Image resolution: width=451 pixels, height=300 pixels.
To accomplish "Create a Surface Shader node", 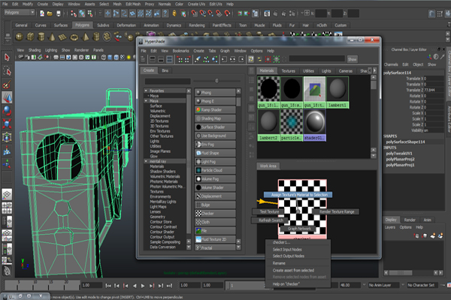I will click(215, 127).
